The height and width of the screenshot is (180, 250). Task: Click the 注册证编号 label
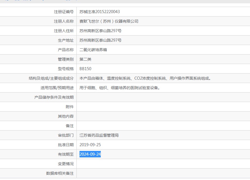coord(64,12)
